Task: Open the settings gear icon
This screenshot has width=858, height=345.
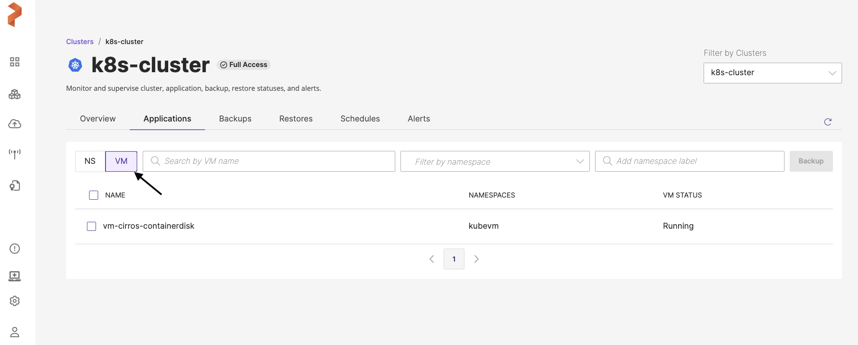Action: [15, 301]
